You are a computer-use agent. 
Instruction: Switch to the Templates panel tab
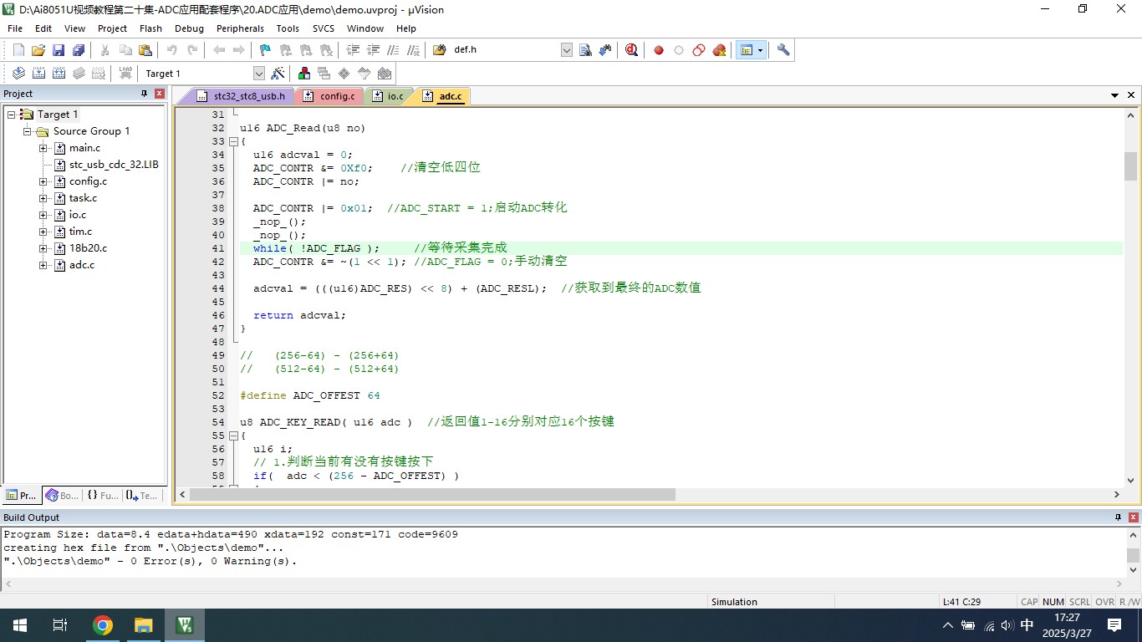coord(142,496)
